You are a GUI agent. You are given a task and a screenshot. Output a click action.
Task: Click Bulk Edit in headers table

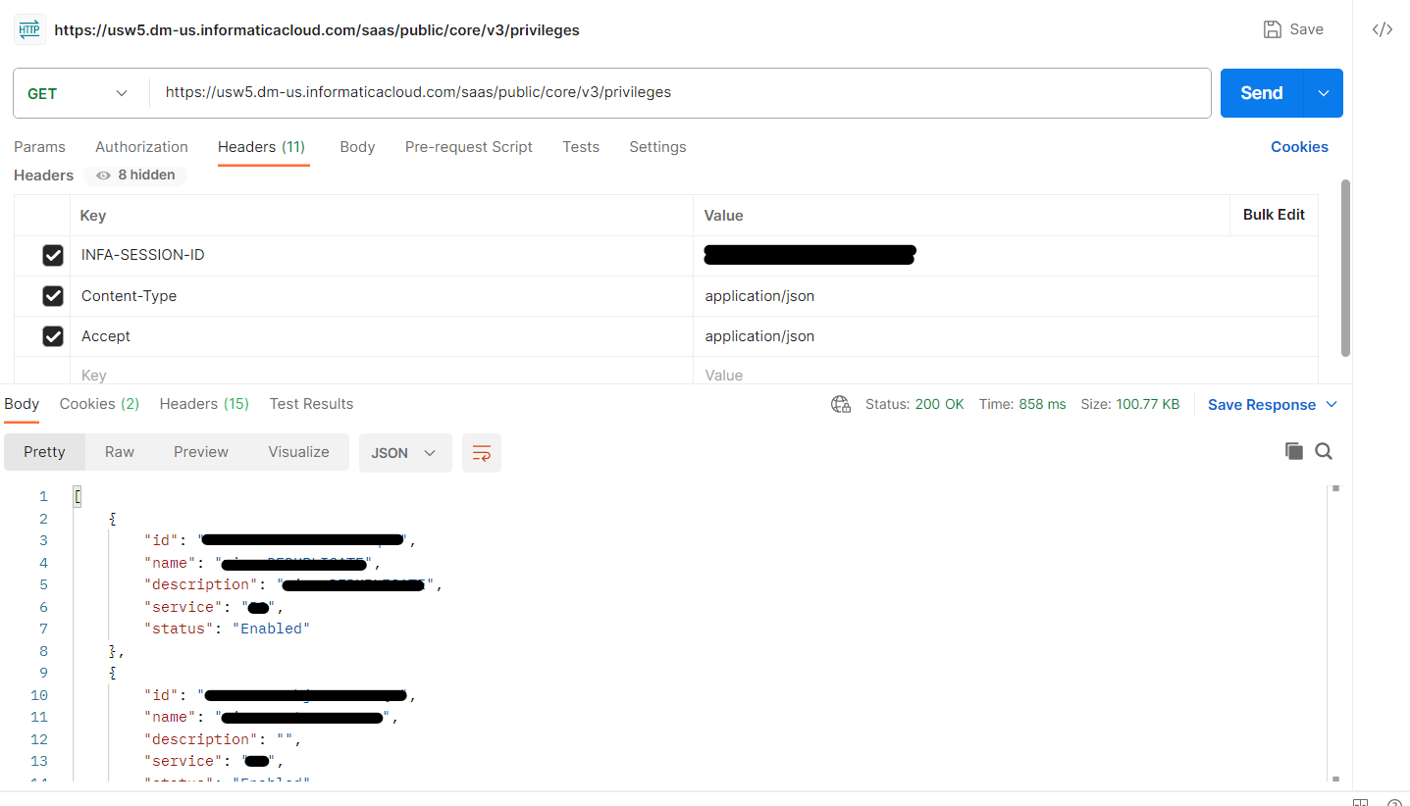coord(1274,215)
